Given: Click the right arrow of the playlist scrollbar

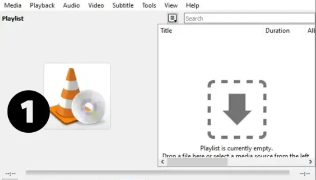Looking at the screenshot, I should [310, 162].
